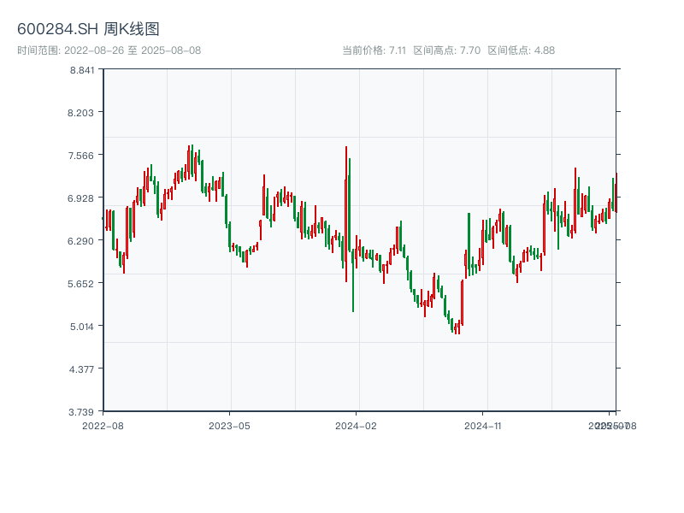The image size is (684, 513).
Task: Click the 当前价格 7.11 label
Action: tap(374, 50)
